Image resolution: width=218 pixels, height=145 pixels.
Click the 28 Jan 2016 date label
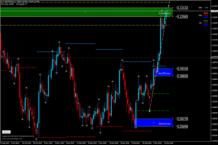[x=125, y=143]
